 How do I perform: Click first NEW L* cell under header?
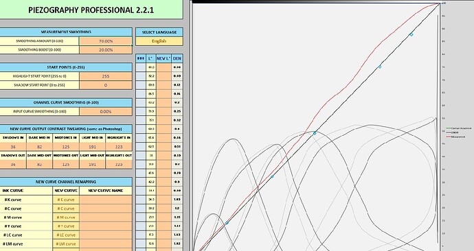(163, 67)
